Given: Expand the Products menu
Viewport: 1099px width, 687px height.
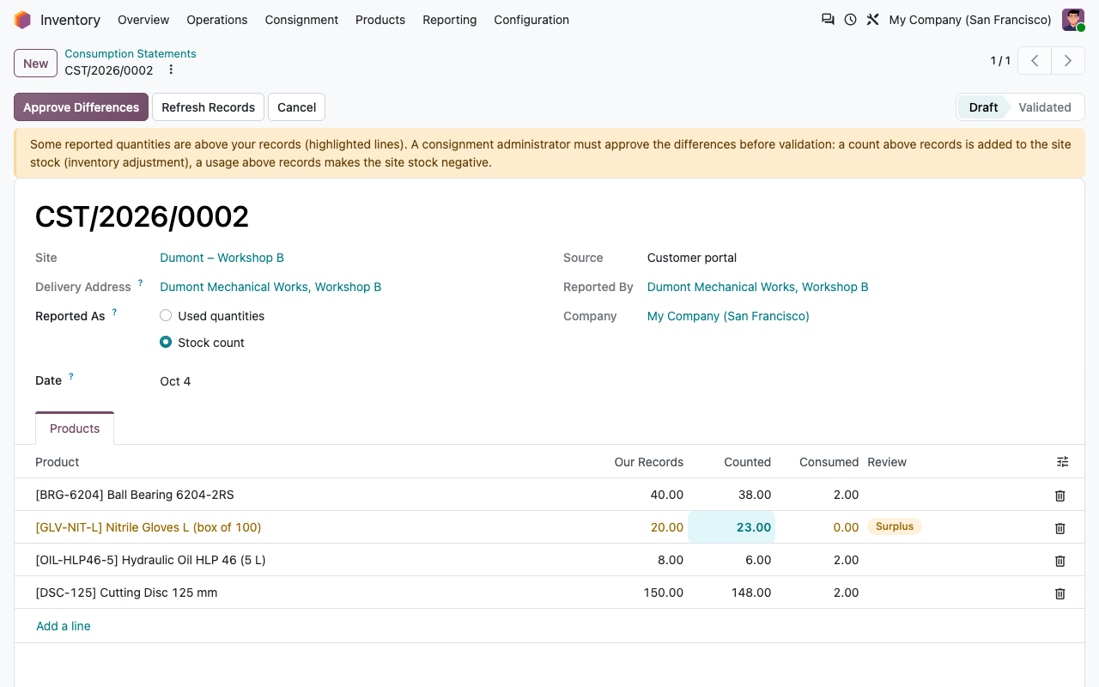Looking at the screenshot, I should 380,20.
